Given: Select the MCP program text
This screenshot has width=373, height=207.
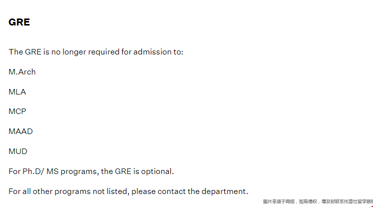Looking at the screenshot, I should (17, 111).
